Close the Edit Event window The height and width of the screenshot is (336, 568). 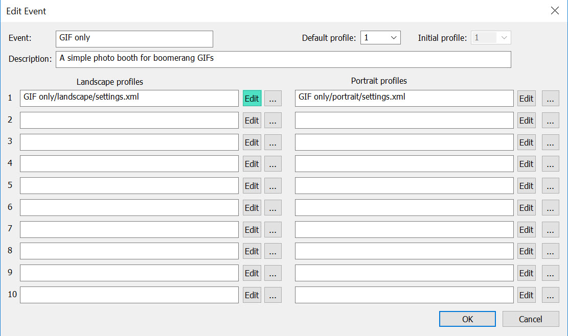click(x=555, y=11)
